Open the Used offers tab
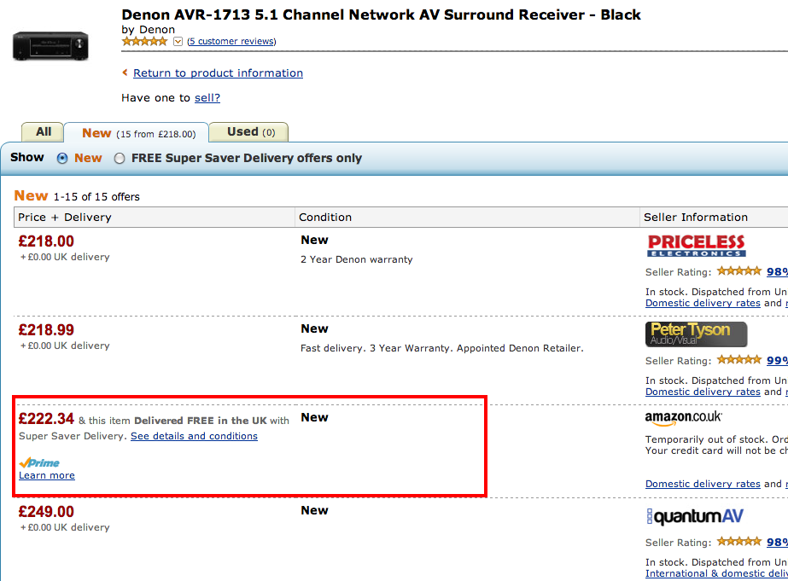The width and height of the screenshot is (788, 581). pyautogui.click(x=250, y=132)
